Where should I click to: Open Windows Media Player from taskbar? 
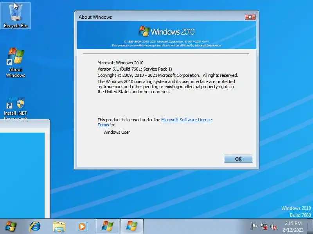83,227
